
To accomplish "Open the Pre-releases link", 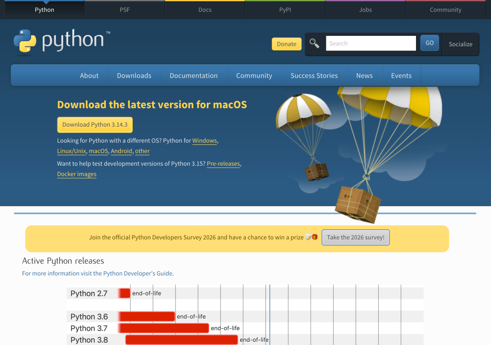I will tap(223, 163).
